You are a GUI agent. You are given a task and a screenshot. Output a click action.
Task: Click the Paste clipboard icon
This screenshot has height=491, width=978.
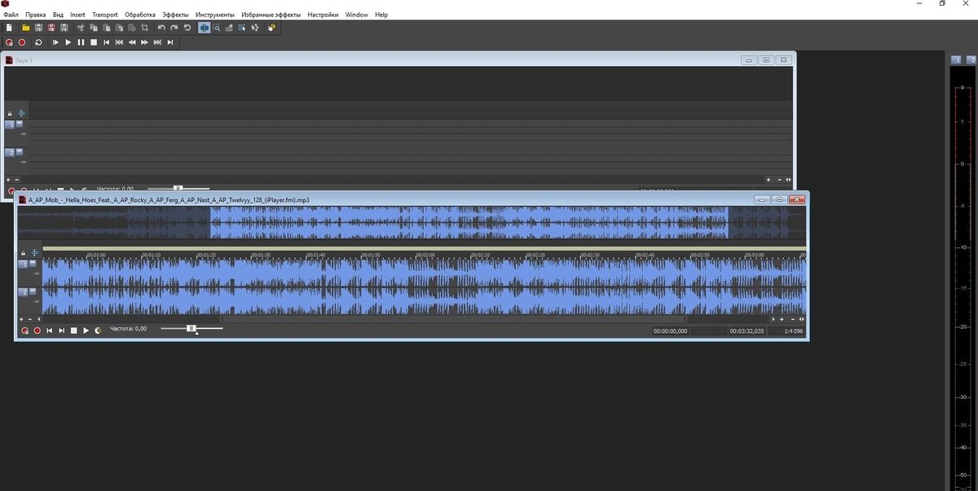point(106,28)
